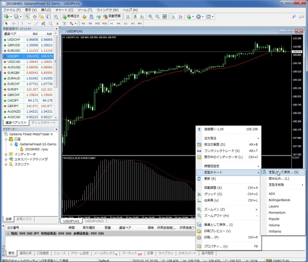Click the 新規注文 new order button
The width and height of the screenshot is (308, 262).
click(71, 16)
